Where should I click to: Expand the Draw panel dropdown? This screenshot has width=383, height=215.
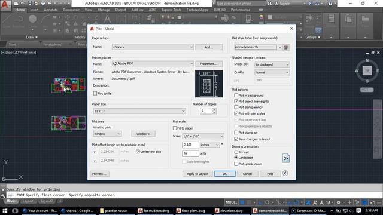pos(32,37)
